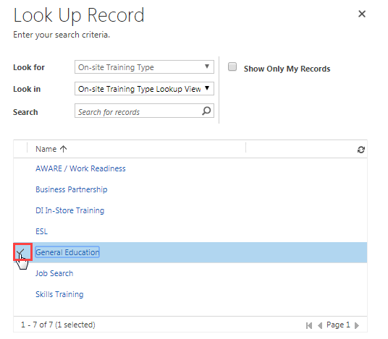Go to the first page of results
Image resolution: width=388 pixels, height=339 pixels.
click(x=309, y=325)
